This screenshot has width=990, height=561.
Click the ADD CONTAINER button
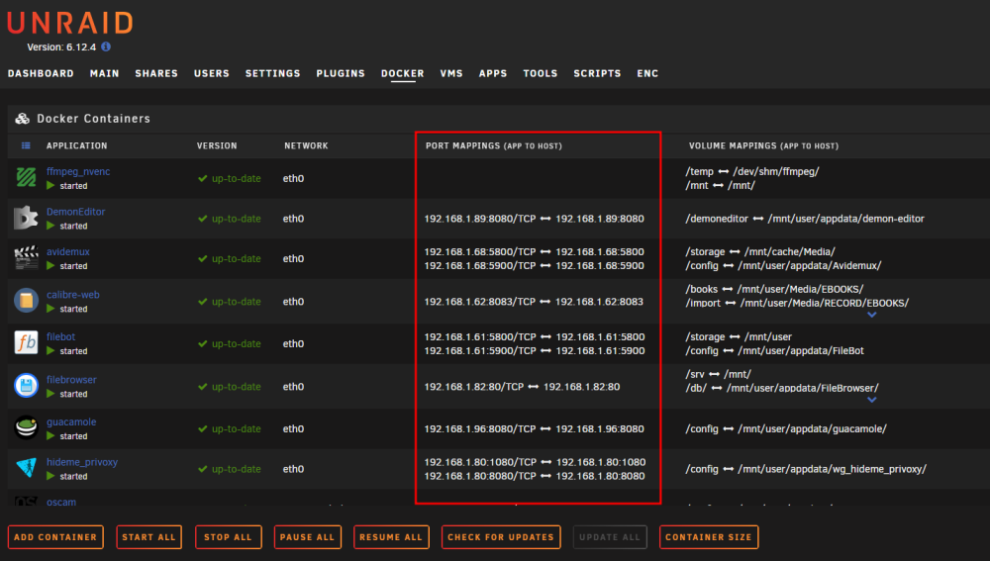pos(55,537)
